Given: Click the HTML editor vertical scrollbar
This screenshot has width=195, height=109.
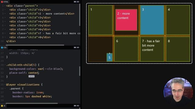Looking at the screenshot, I should (80, 15).
